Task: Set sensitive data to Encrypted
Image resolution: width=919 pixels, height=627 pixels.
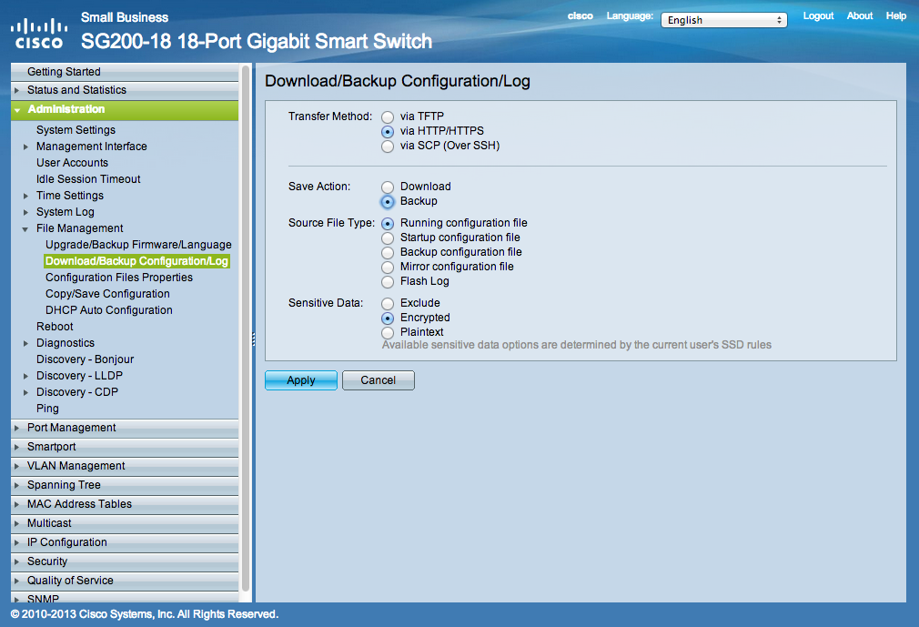Action: (388, 319)
